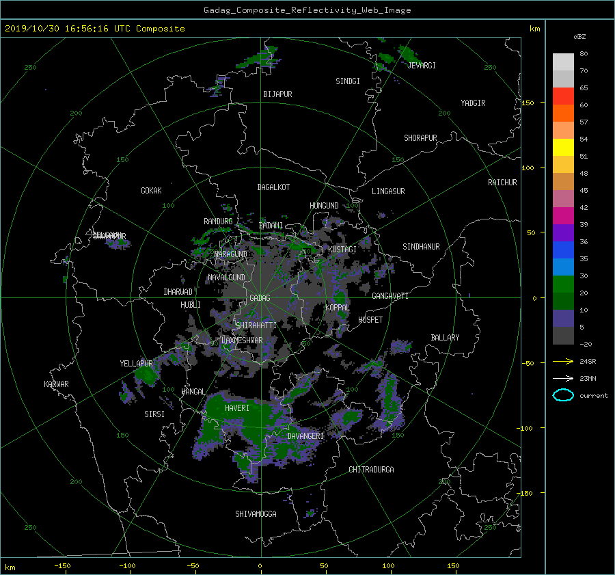Click the pink 42 dBZ color swatch

point(563,198)
